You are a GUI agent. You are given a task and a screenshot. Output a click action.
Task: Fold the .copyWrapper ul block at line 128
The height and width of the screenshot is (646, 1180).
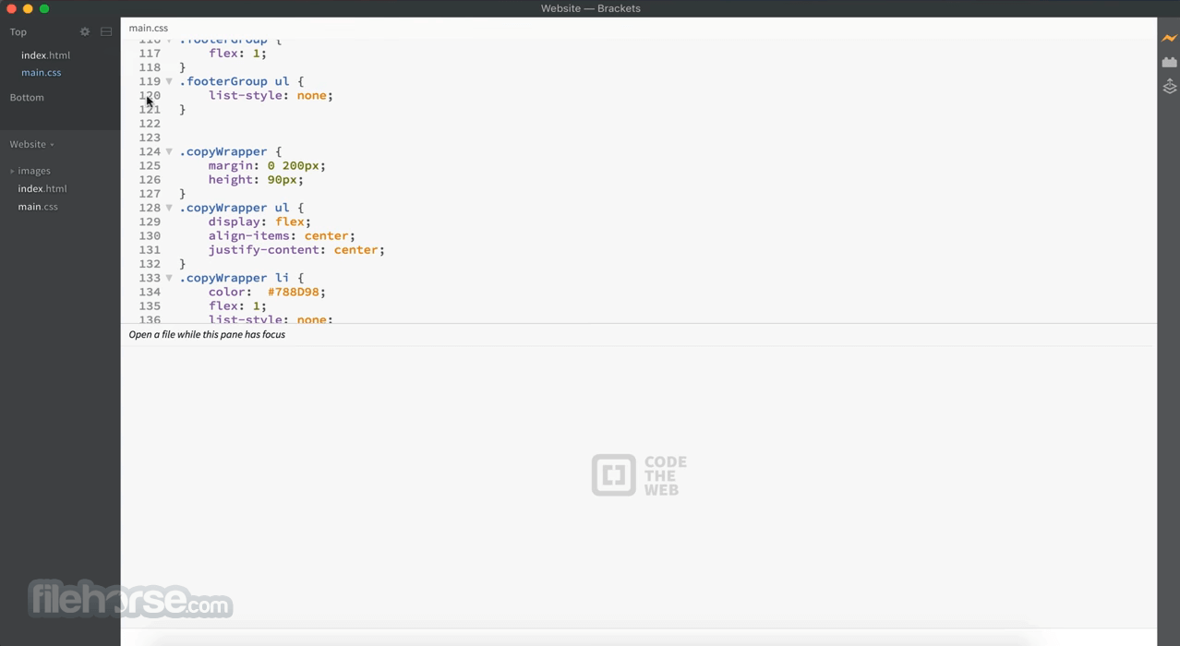[x=169, y=208]
